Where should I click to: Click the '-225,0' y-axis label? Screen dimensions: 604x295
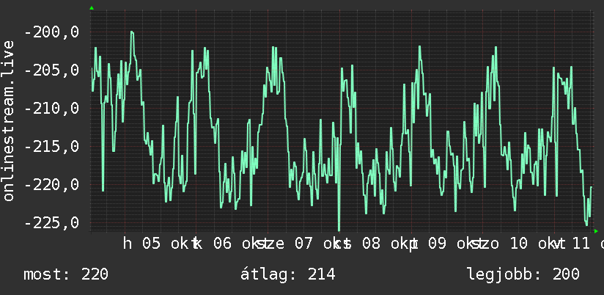[x=52, y=223]
